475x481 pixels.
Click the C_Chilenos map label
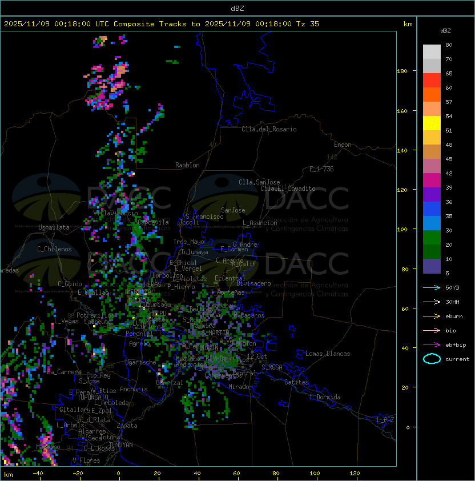(54, 249)
